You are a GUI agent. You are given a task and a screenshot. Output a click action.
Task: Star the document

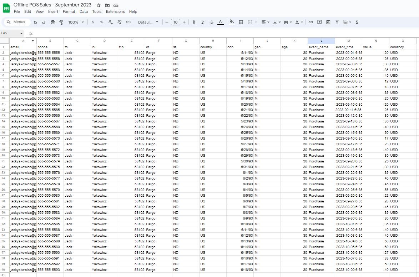[99, 5]
